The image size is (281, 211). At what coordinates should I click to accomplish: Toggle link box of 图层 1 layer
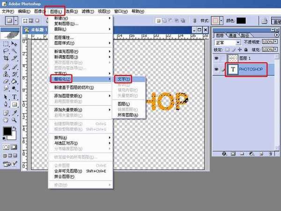pyautogui.click(x=222, y=58)
